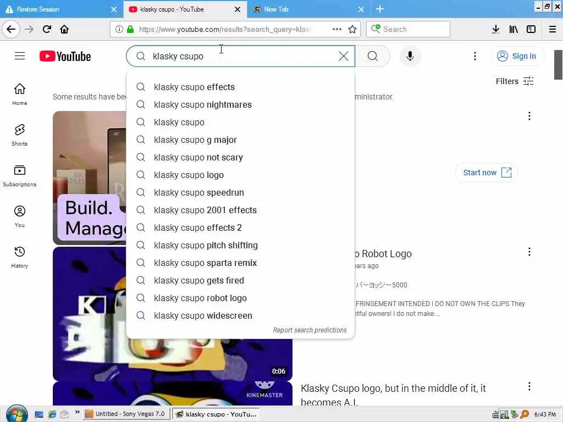Viewport: 563px width, 422px height.
Task: Select suggestion 'klasky csupo speedrun'
Action: [241, 192]
